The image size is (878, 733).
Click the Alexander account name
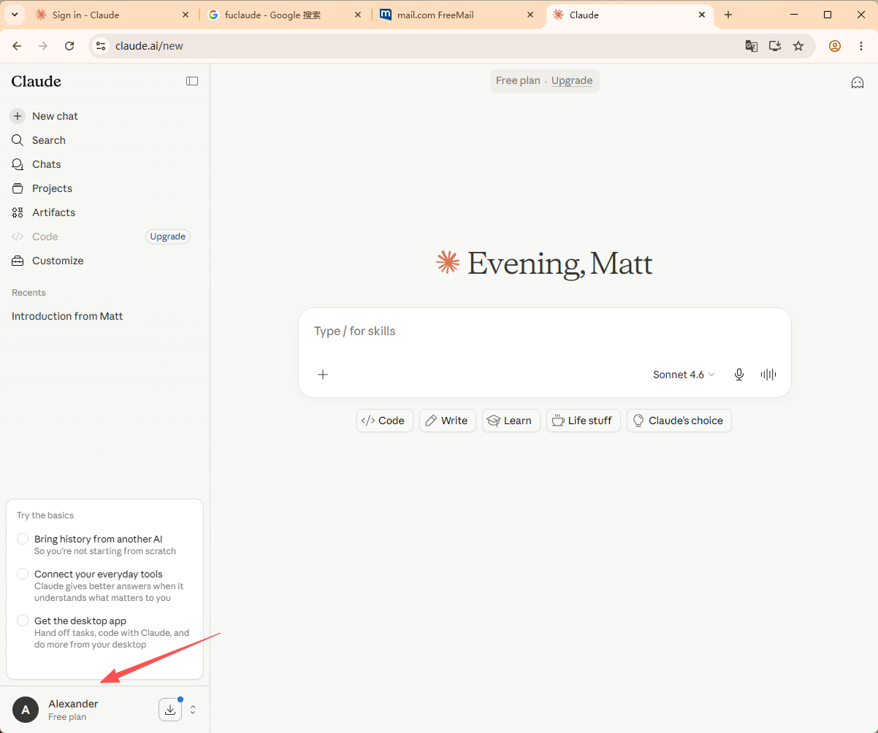click(x=73, y=704)
